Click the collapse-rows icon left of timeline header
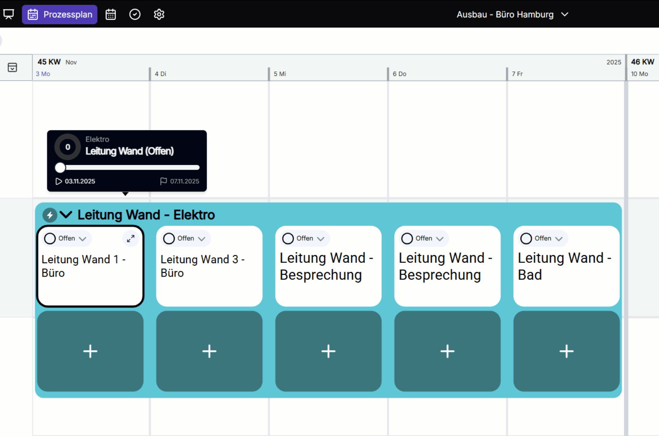Viewport: 659px width, 436px height. click(13, 67)
